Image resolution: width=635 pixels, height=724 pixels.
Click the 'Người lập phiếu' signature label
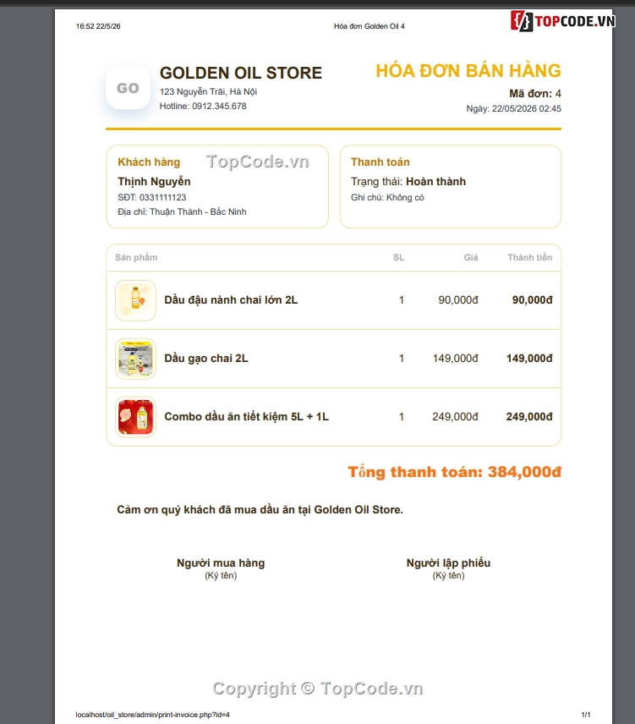[x=448, y=562]
